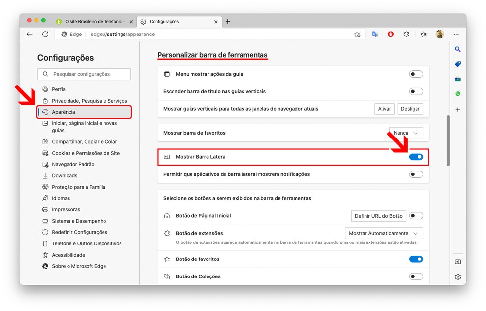Screen dimensions: 486x311
Task: Open the browser three-dot menu
Action: pyautogui.click(x=456, y=34)
